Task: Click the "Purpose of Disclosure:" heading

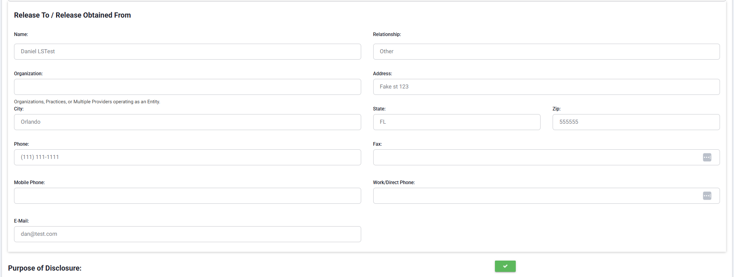Action: pyautogui.click(x=45, y=268)
